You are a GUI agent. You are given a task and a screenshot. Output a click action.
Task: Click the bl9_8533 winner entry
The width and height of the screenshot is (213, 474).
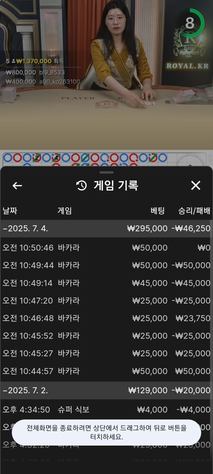[x=35, y=72]
